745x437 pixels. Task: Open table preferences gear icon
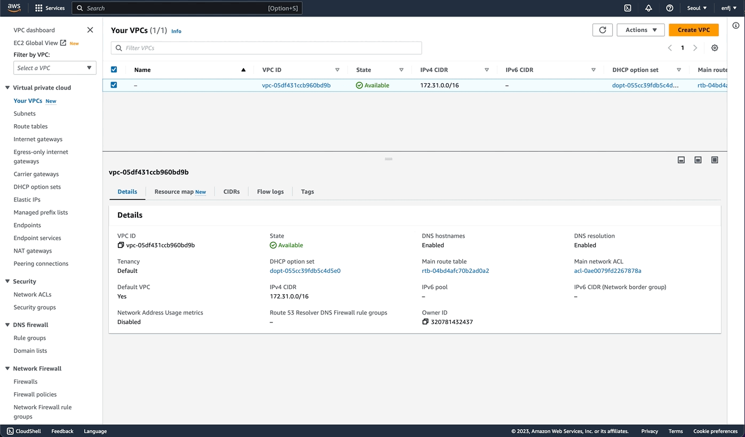[x=715, y=48]
